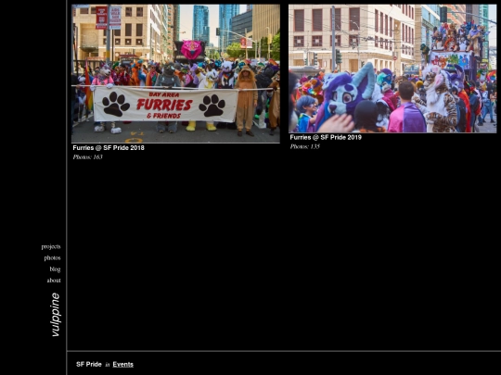Click the 'Furries @ SF Pride 2019' title
This screenshot has height=375, width=501.
[x=326, y=137]
